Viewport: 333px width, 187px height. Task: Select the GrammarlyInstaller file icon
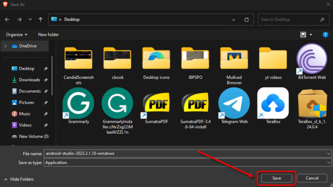tap(117, 103)
